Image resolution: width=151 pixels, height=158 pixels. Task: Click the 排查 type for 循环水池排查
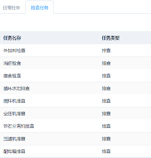[106, 88]
